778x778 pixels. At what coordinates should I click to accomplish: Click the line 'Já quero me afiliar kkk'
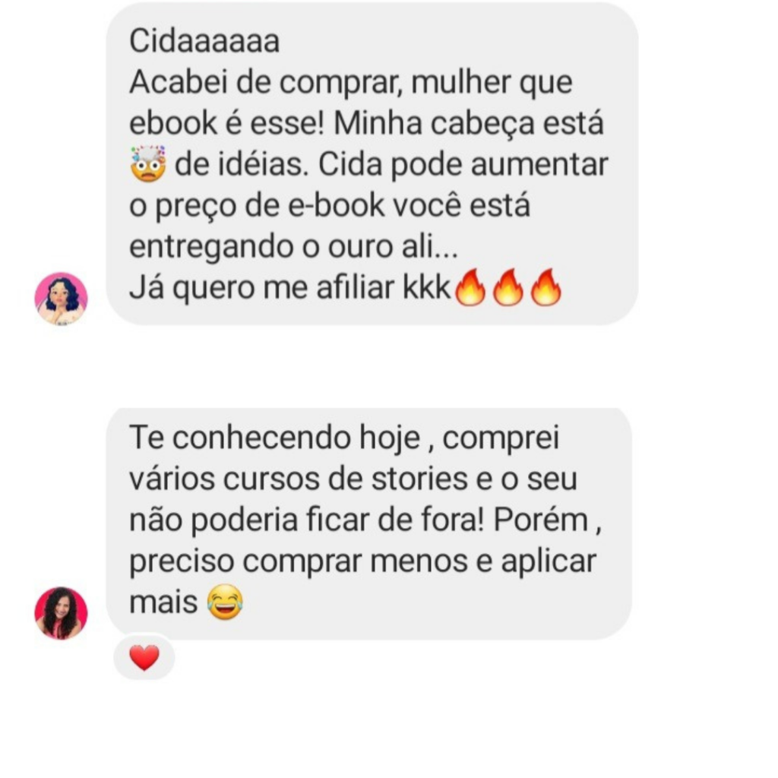[289, 287]
